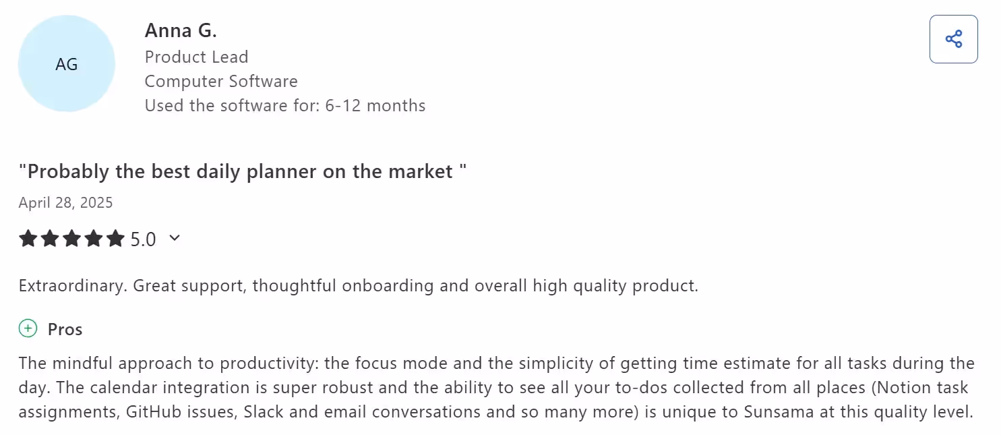Click the AG avatar circle

(66, 63)
